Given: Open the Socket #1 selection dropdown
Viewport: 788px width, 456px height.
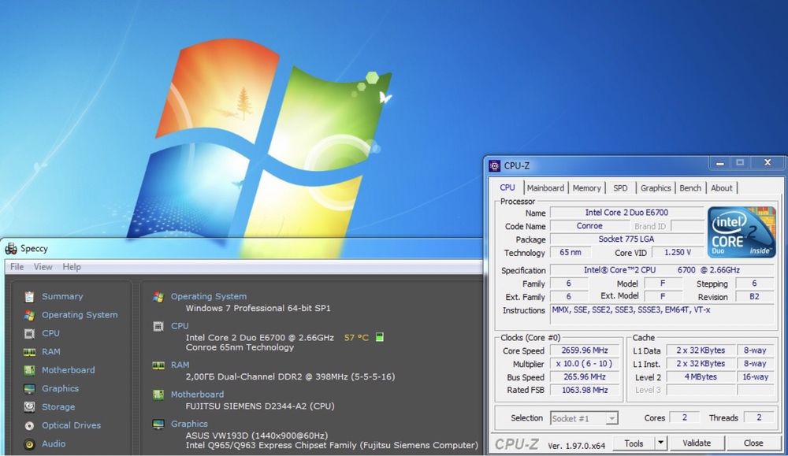Looking at the screenshot, I should click(584, 418).
